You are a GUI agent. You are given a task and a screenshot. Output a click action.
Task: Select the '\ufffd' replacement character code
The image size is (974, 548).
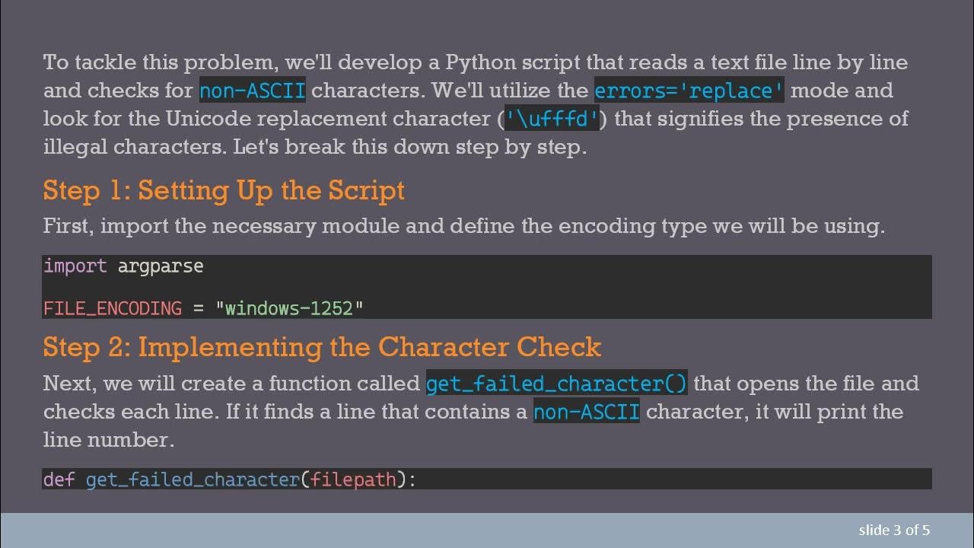click(552, 119)
